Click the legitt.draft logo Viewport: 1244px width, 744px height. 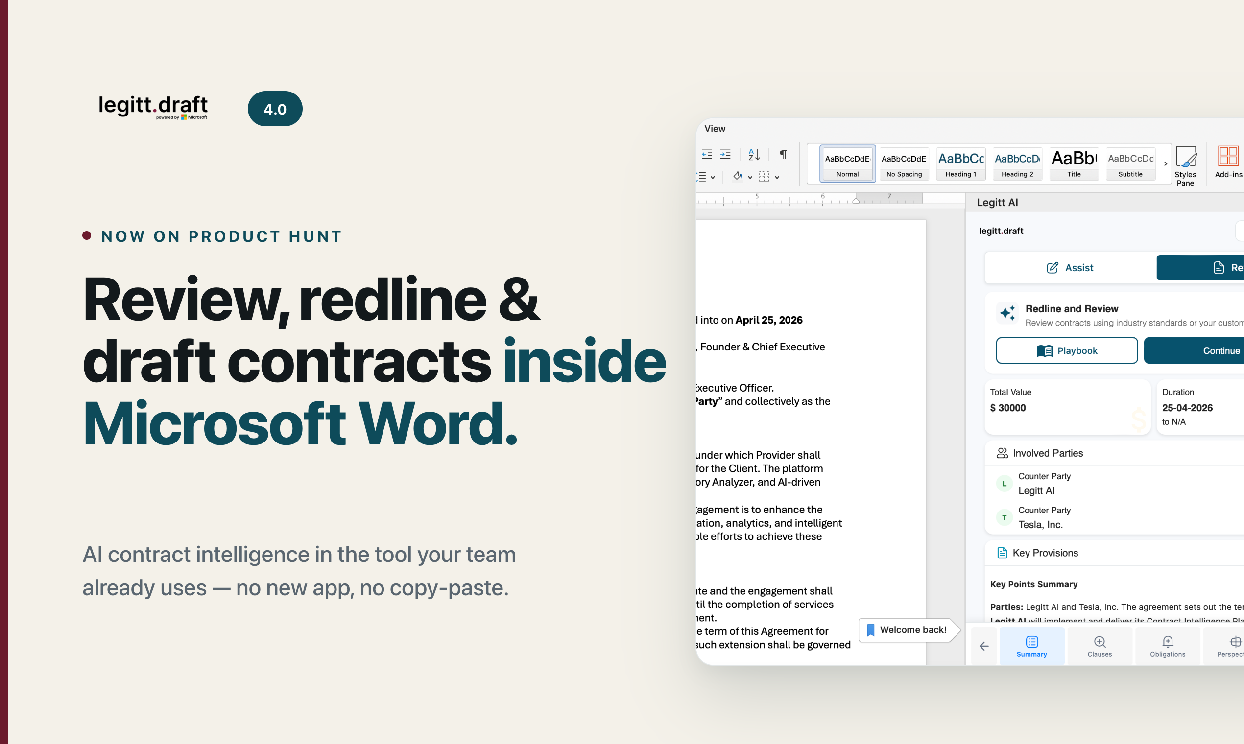coord(153,107)
